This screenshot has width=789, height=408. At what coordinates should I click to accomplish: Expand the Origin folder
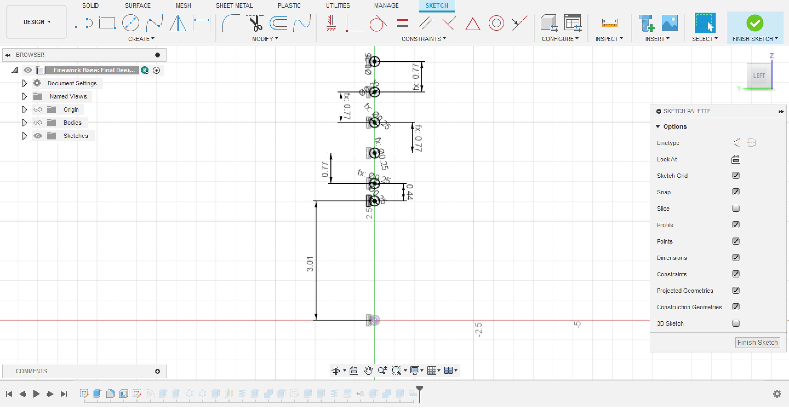click(x=24, y=109)
